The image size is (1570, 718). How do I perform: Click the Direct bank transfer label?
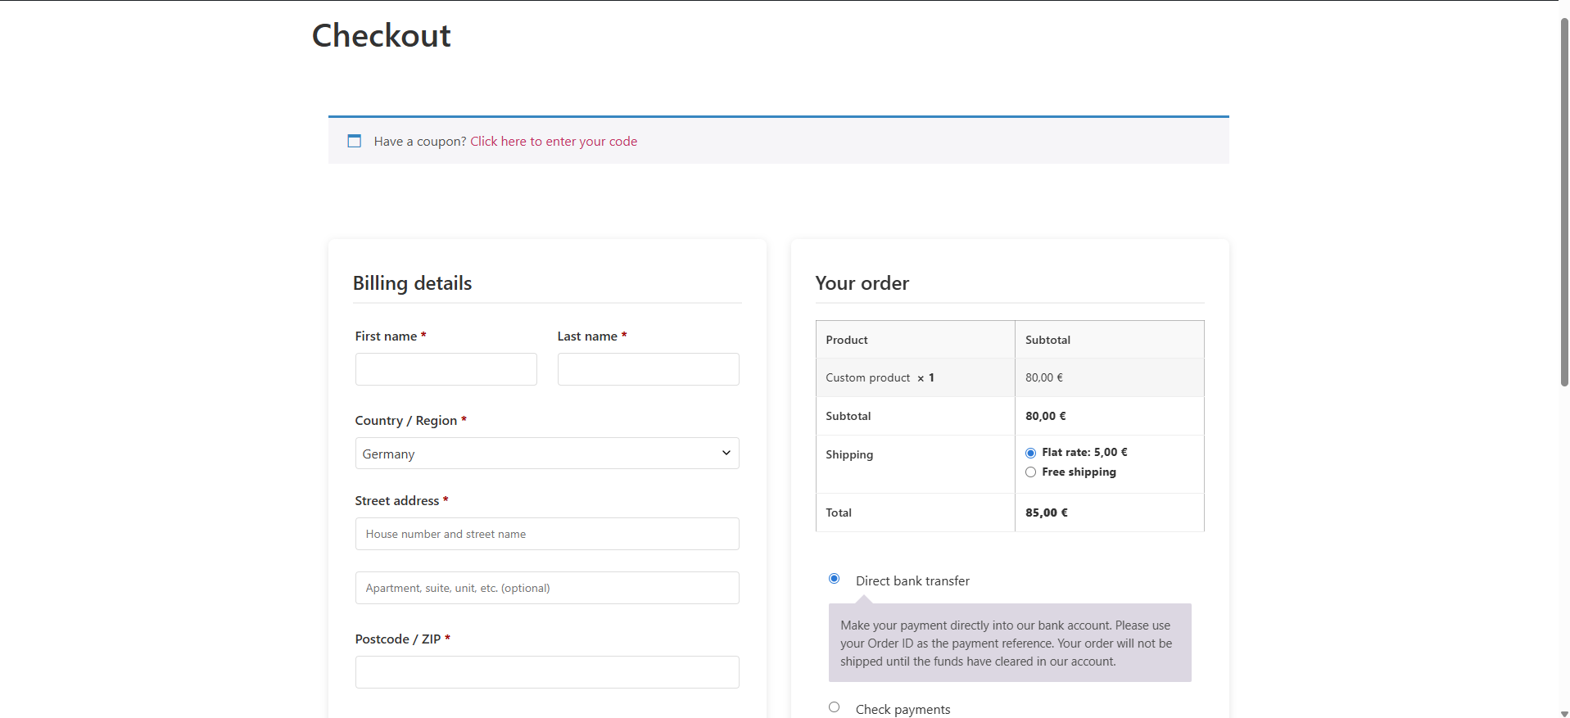pyautogui.click(x=912, y=581)
